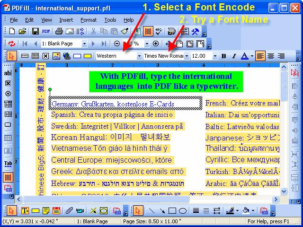303x227 pixels.
Task: Open the 12.00 font size dropdown
Action: pyautogui.click(x=215, y=56)
